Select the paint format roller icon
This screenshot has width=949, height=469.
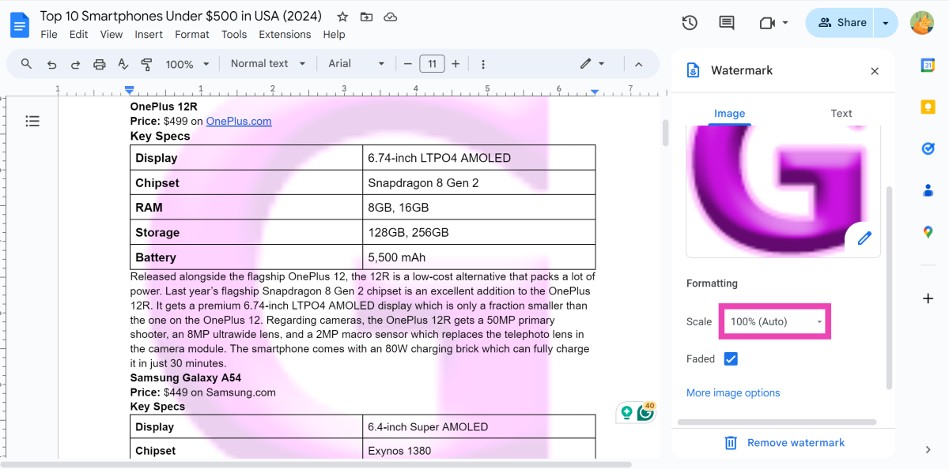tap(146, 64)
